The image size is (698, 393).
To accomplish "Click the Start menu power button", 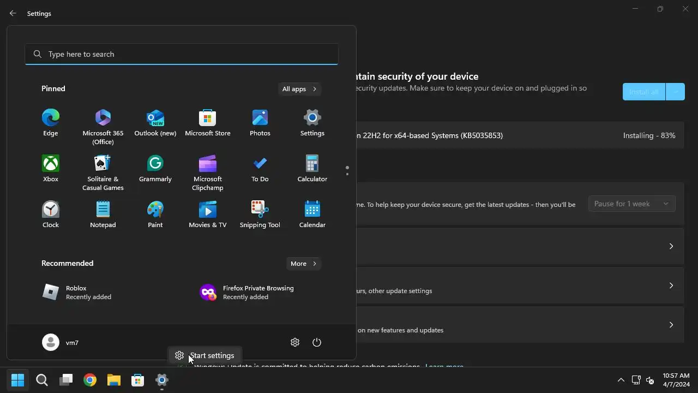I will click(317, 342).
